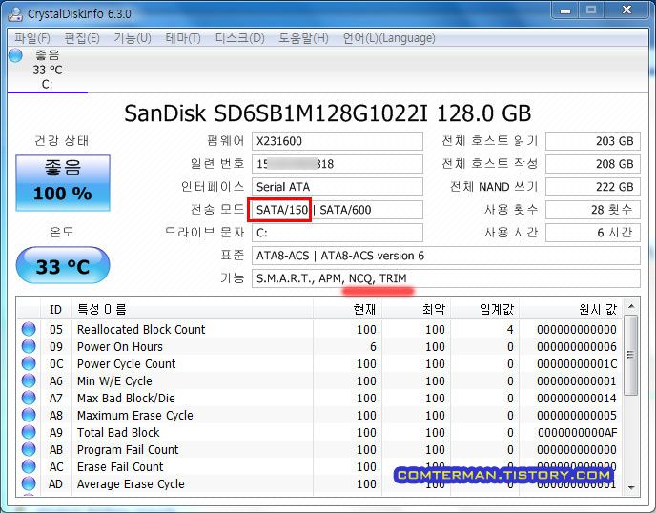
Task: Select the Maximum Erase Cycle row text
Action: pyautogui.click(x=135, y=416)
